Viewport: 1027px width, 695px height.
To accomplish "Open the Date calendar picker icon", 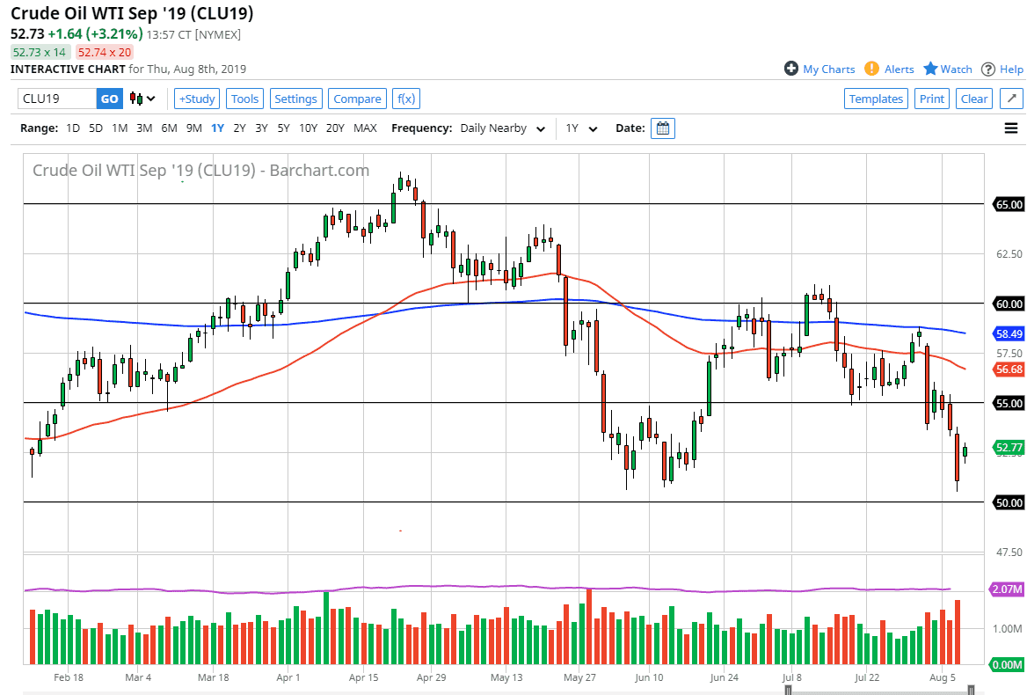I will click(663, 128).
